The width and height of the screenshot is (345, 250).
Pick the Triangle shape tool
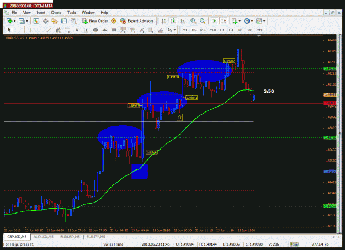pos(104,30)
